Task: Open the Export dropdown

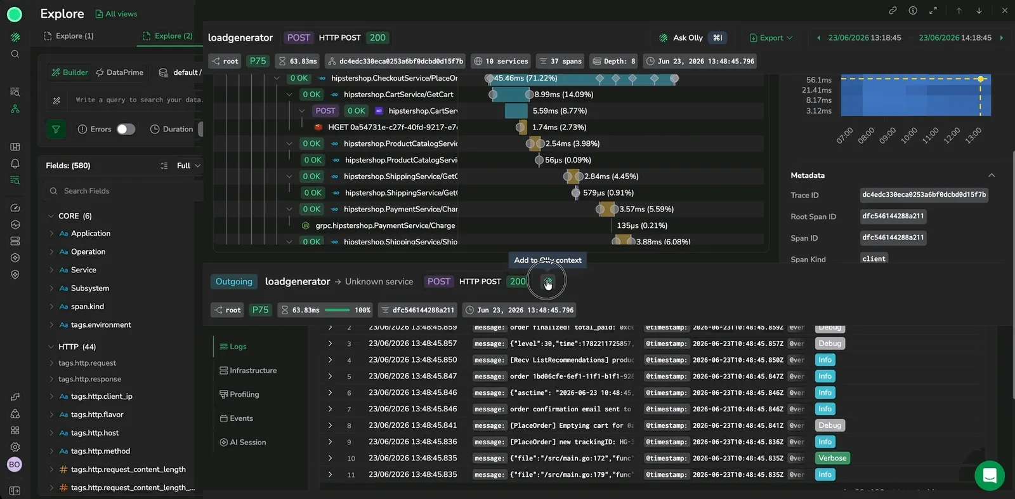Action: 771,37
